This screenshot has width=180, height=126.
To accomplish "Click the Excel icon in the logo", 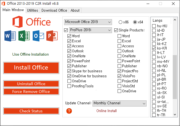I will 24,36.
